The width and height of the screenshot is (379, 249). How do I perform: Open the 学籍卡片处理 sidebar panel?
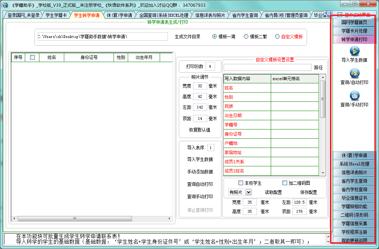coord(355,31)
